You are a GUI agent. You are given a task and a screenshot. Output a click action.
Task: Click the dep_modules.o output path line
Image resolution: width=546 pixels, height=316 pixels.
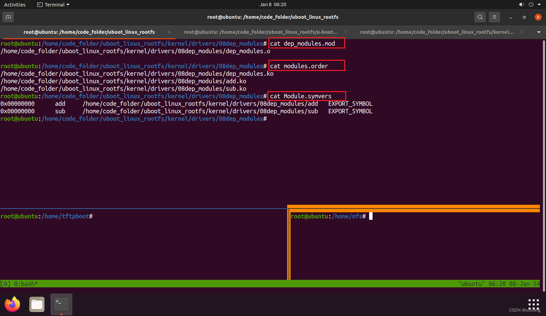point(135,51)
